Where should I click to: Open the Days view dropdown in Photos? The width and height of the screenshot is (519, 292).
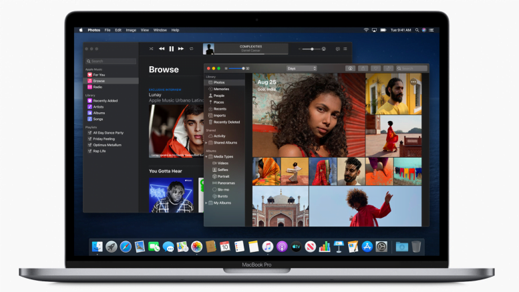(x=301, y=68)
